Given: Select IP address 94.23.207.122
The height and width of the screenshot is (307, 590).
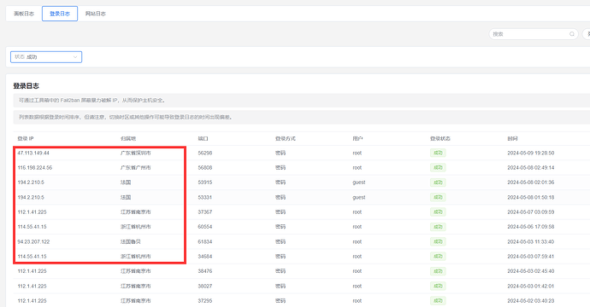Looking at the screenshot, I should tap(33, 241).
